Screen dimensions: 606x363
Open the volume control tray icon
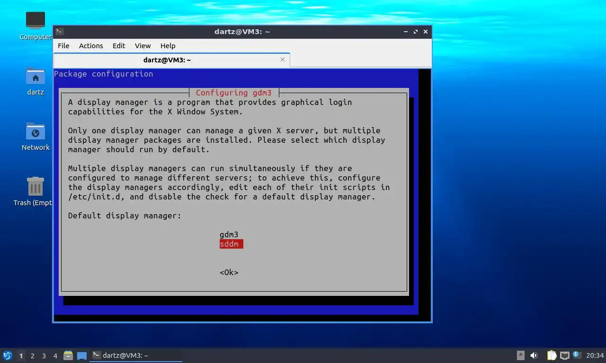pyautogui.click(x=534, y=355)
